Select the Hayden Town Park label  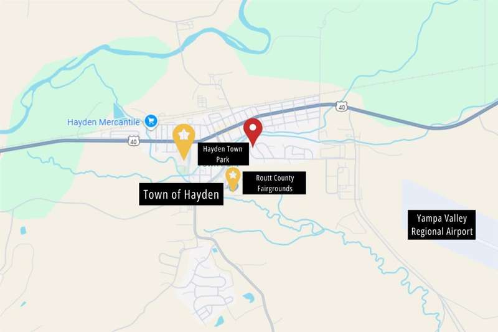(x=223, y=154)
